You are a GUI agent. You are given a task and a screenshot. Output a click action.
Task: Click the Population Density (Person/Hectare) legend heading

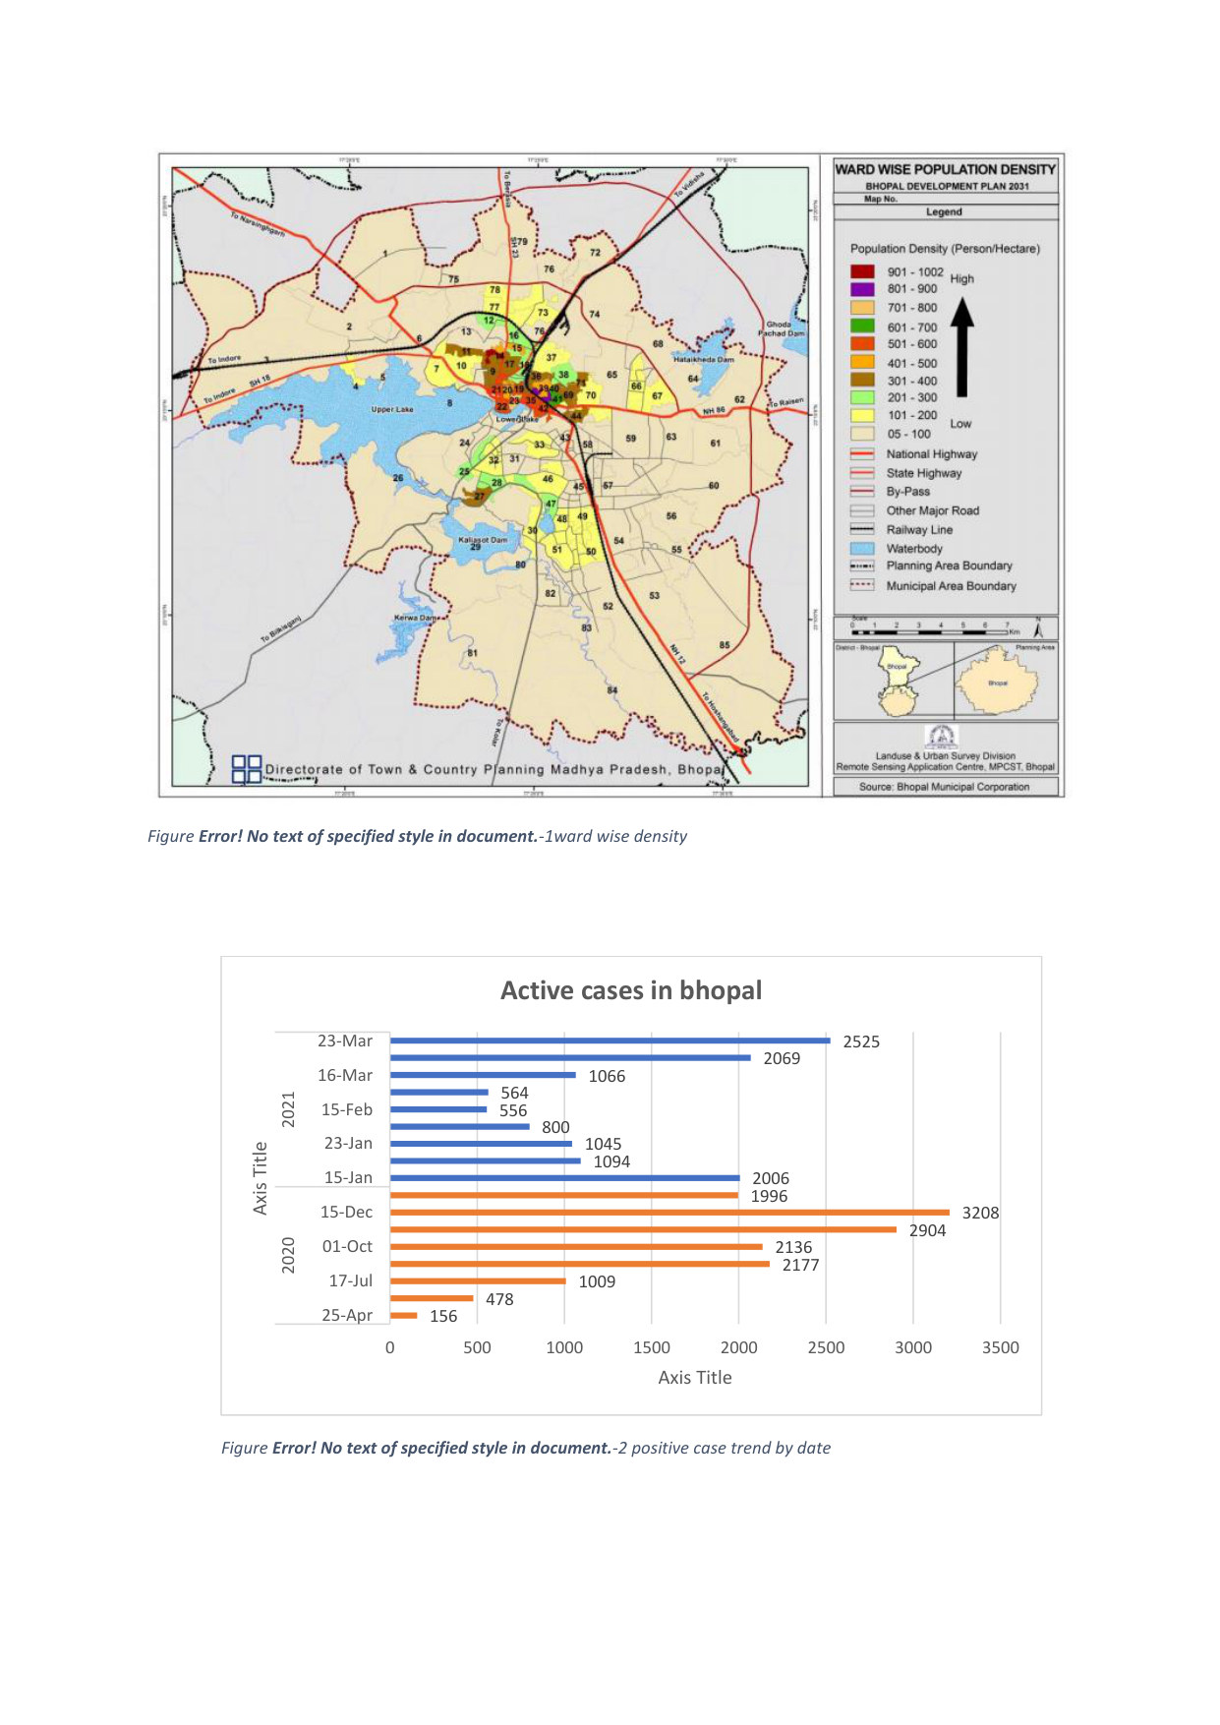[945, 249]
